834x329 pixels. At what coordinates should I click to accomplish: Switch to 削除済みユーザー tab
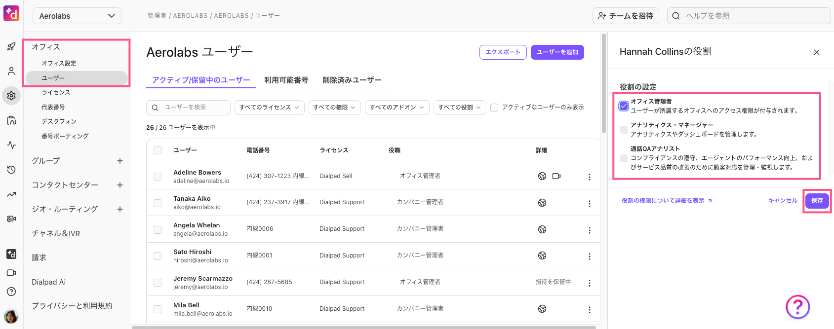point(352,80)
